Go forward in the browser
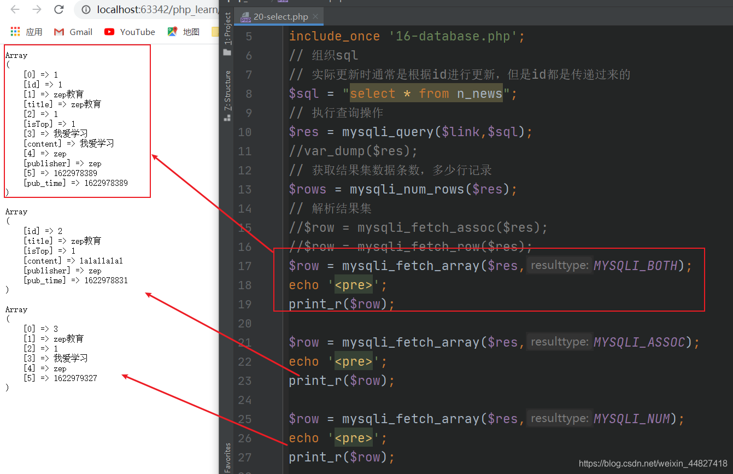Viewport: 733px width, 474px height. coord(37,9)
